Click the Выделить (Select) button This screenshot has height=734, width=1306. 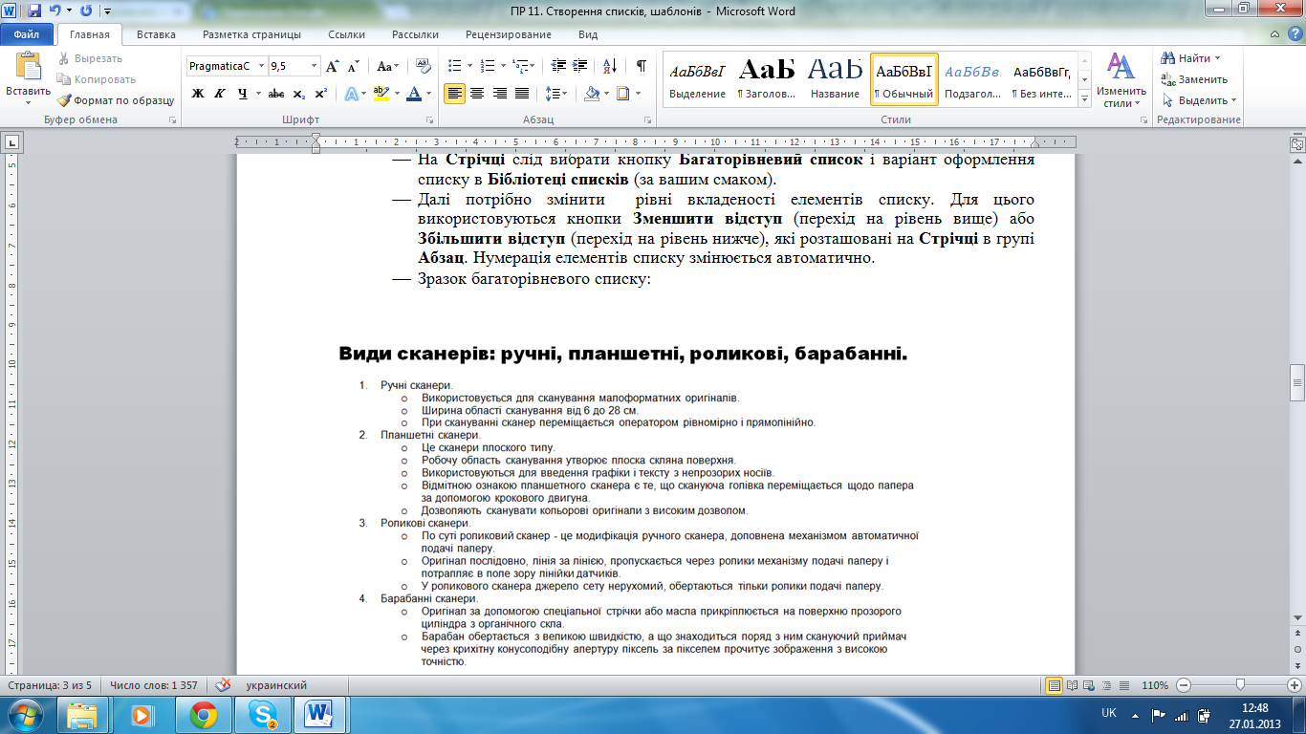[1198, 100]
